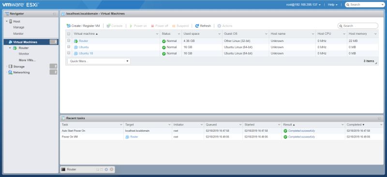The width and height of the screenshot is (387, 177).
Task: Check the Ubuntu VM row checkbox
Action: click(69, 47)
